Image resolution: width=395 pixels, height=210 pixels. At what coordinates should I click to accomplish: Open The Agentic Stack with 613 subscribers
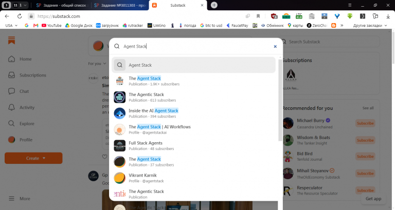click(x=193, y=97)
